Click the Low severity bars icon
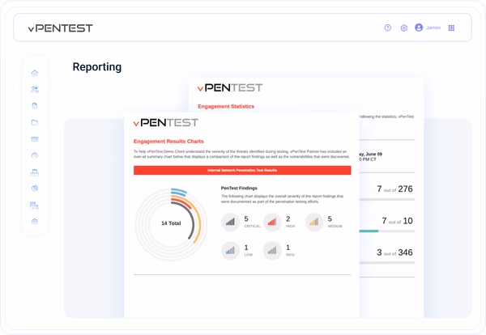The height and width of the screenshot is (335, 486). point(230,251)
